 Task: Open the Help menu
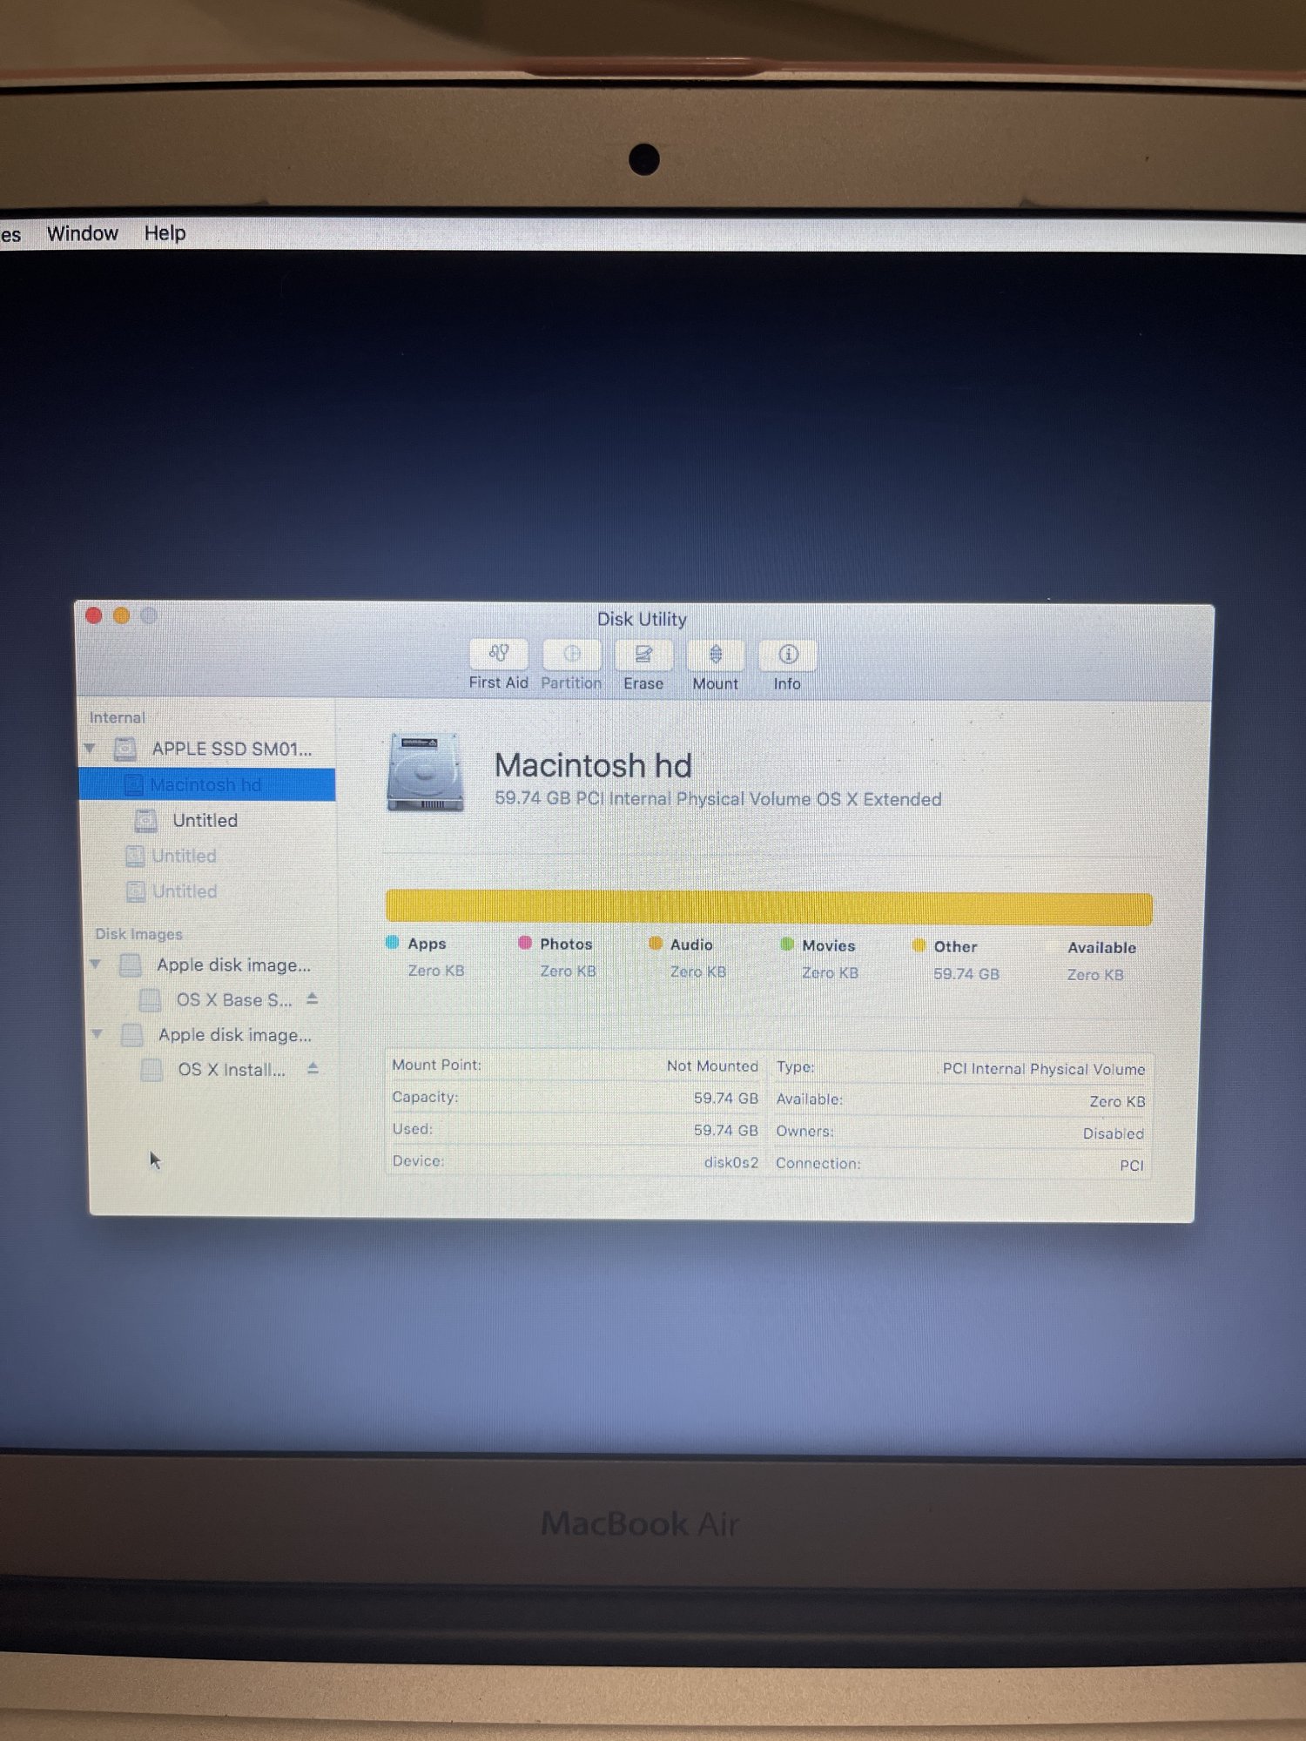(165, 233)
